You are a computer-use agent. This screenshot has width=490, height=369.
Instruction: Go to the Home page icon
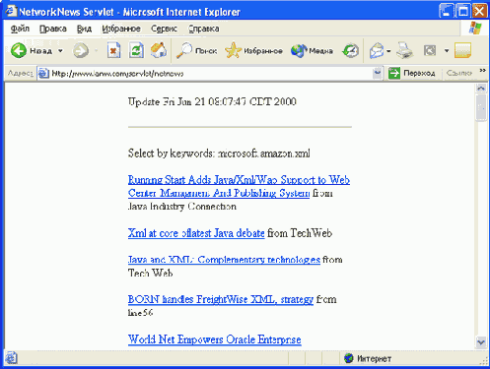pyautogui.click(x=159, y=50)
